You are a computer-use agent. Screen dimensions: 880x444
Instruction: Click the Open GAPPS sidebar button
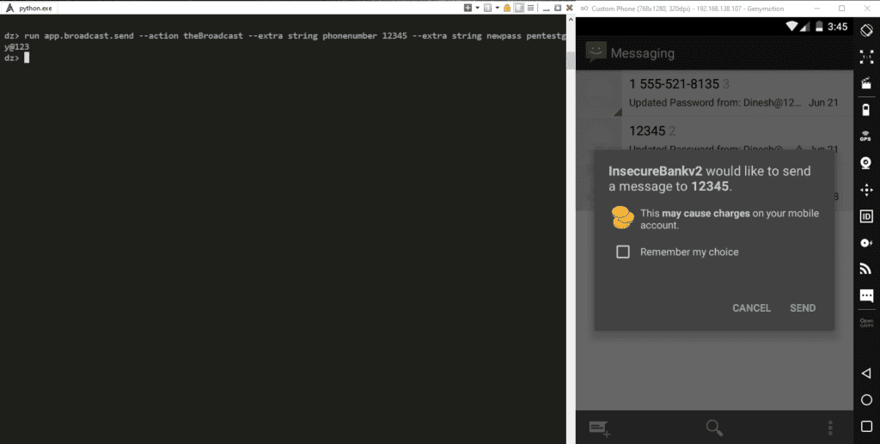866,323
